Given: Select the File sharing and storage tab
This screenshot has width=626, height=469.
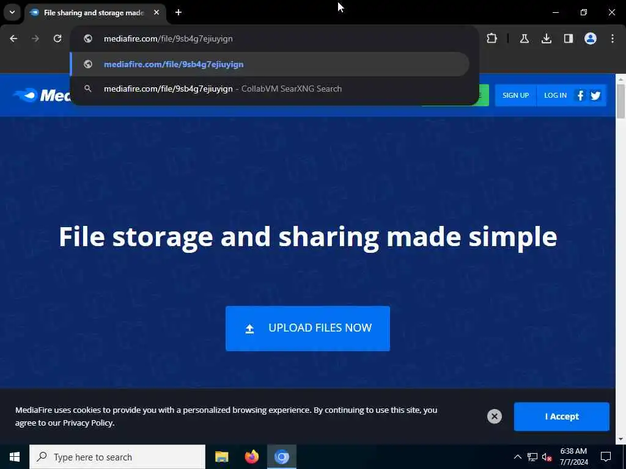Looking at the screenshot, I should tap(95, 13).
